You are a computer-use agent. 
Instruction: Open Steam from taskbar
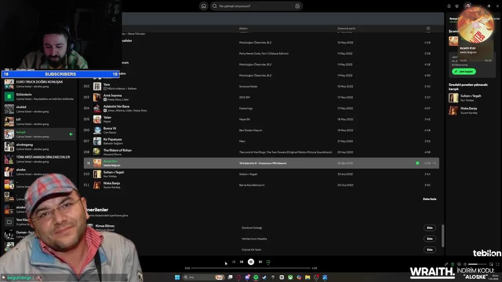[x=264, y=277]
